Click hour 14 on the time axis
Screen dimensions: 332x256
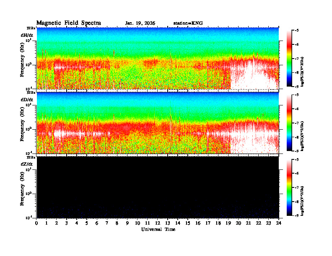click(178, 223)
